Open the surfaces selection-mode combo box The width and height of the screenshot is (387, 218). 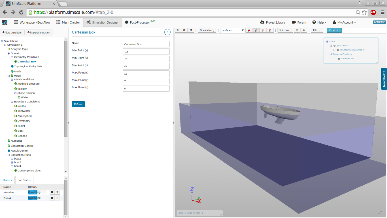coord(233,30)
